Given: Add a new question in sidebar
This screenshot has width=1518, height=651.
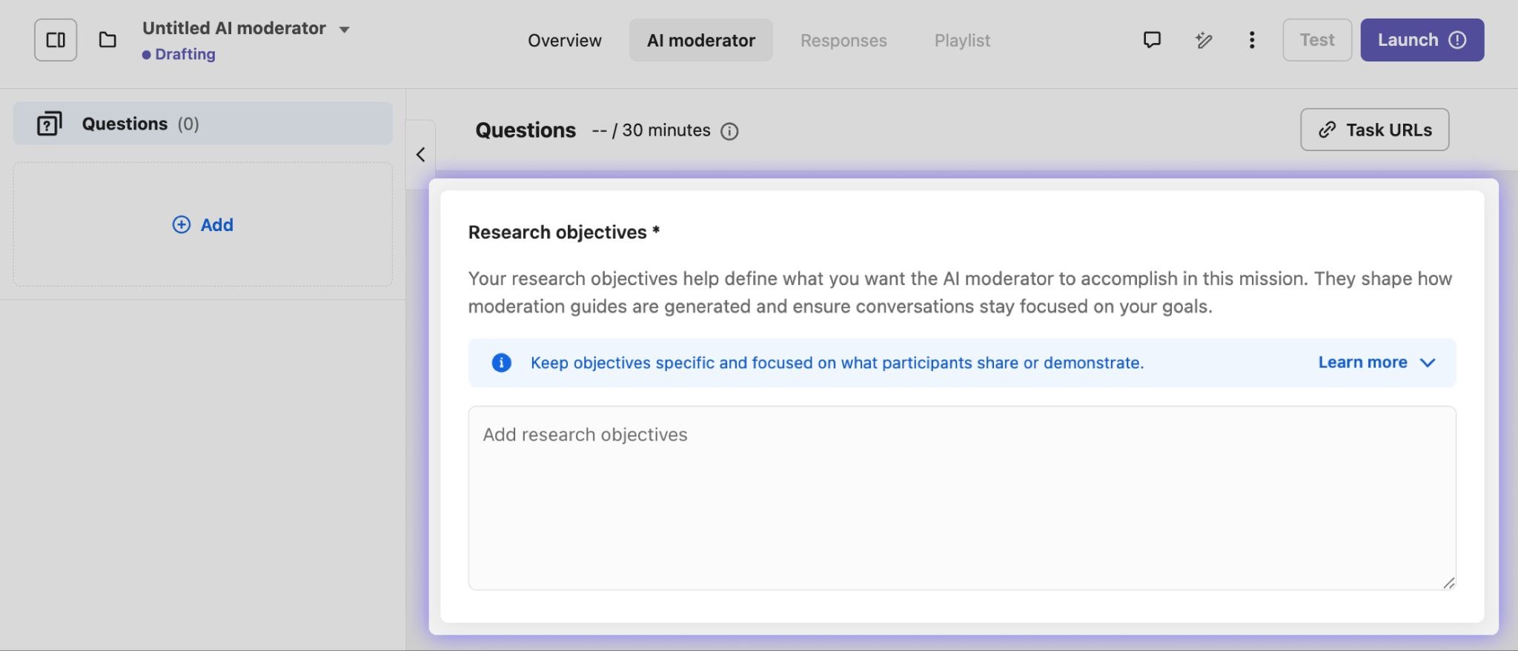Looking at the screenshot, I should pos(202,224).
